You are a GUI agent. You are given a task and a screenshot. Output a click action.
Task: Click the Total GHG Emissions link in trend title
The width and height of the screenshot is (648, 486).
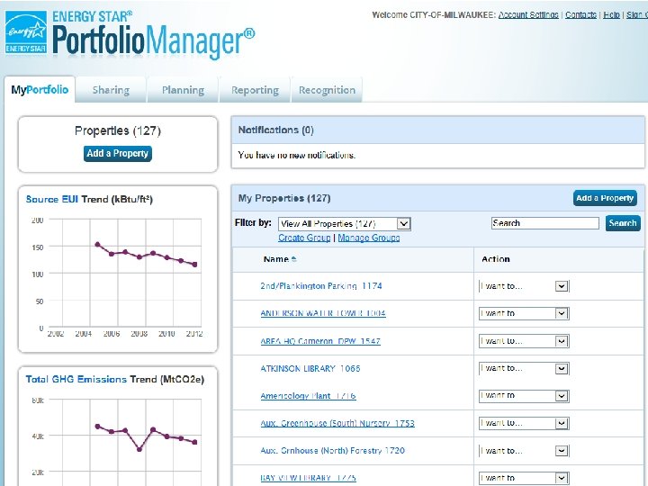coord(76,379)
